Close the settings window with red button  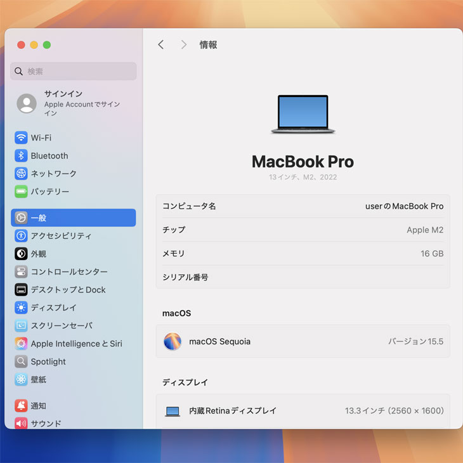[21, 45]
